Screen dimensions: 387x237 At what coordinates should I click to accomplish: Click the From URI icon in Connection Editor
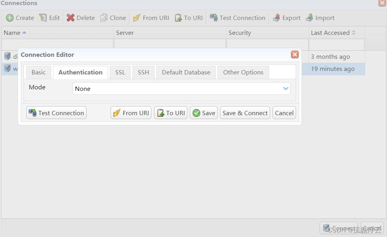tap(116, 113)
